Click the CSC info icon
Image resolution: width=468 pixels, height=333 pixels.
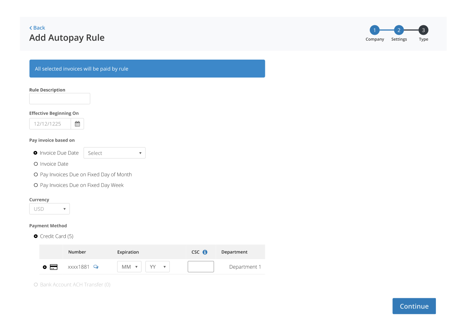point(205,252)
